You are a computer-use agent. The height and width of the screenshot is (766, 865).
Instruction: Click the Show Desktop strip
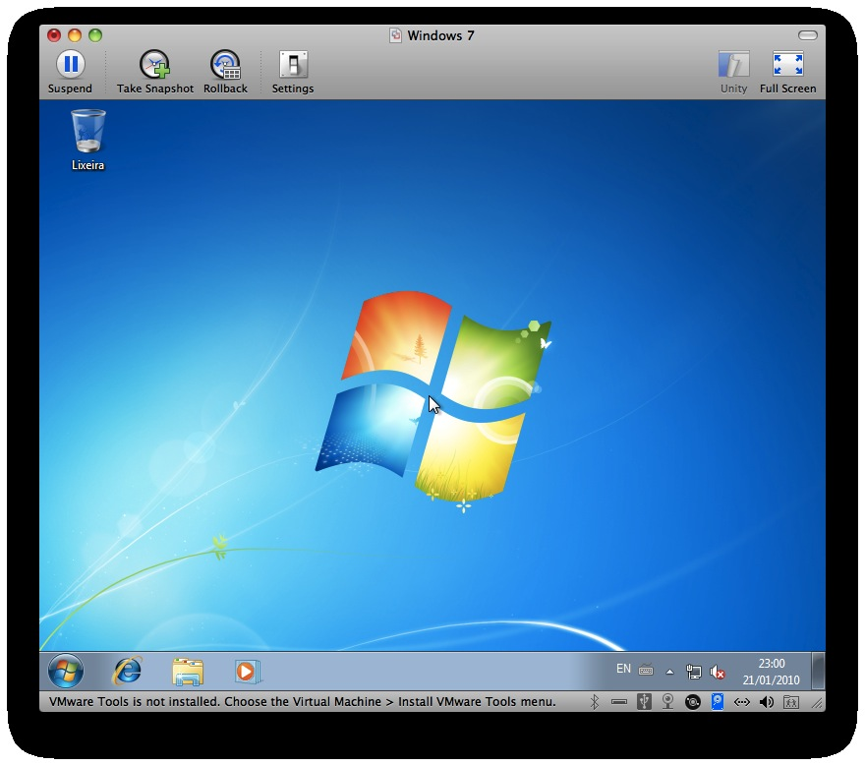pyautogui.click(x=818, y=671)
